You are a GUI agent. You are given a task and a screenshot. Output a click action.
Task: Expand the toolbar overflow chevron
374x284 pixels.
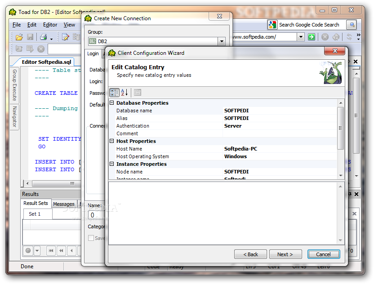point(358,37)
